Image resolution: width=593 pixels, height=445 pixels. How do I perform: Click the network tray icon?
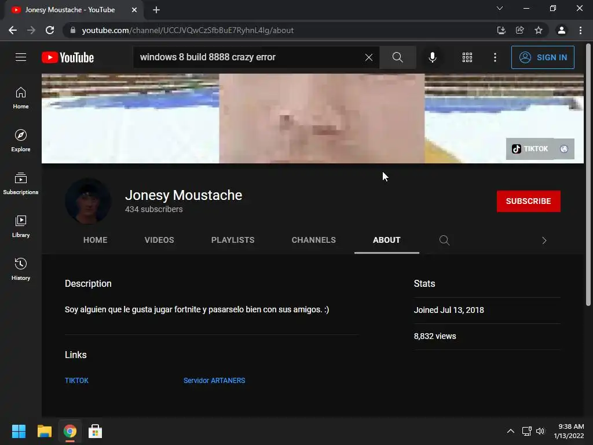[527, 431]
